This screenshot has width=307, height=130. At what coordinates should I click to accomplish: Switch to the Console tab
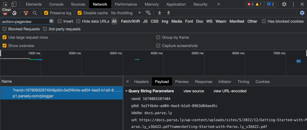56,4
